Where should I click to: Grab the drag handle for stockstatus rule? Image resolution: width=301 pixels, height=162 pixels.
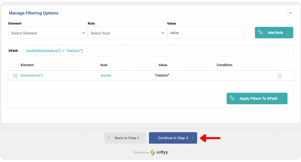point(15,75)
